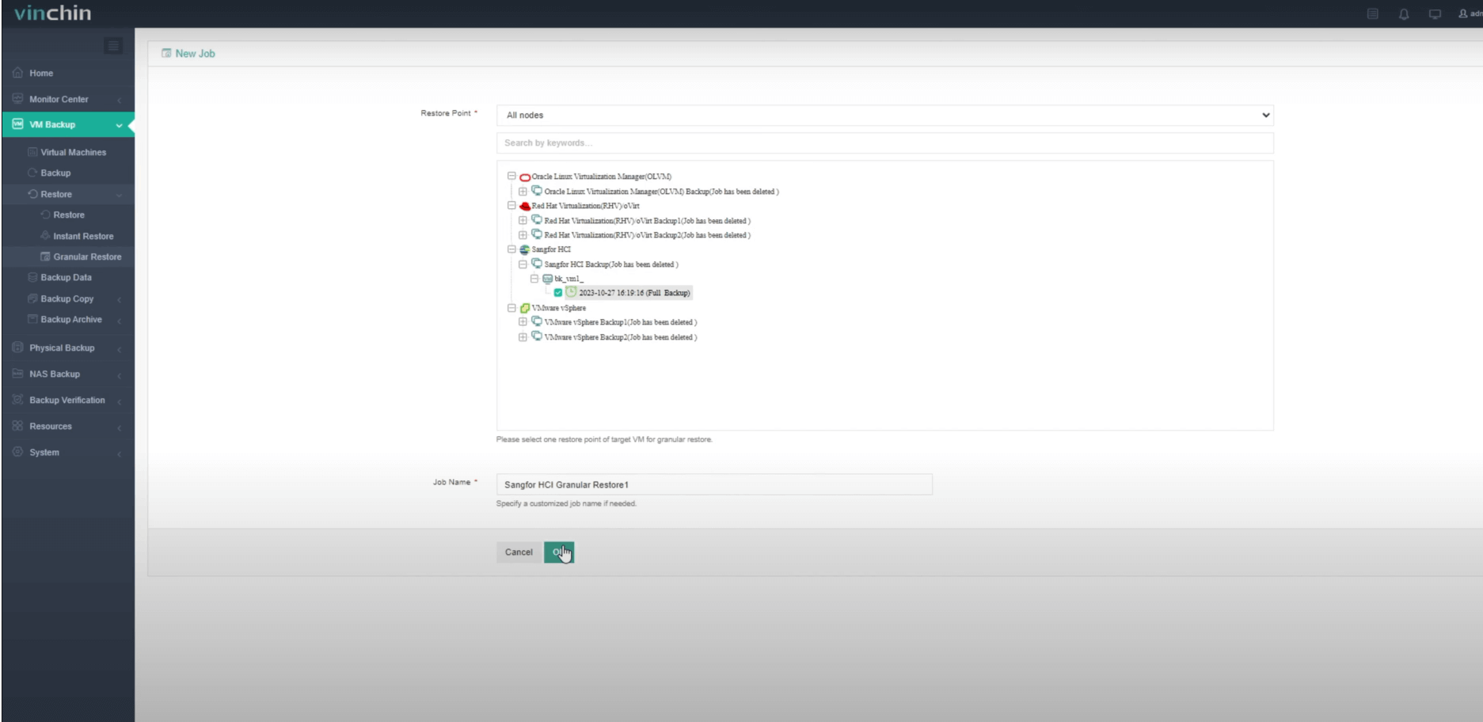Click the Resources sidebar icon
Image resolution: width=1483 pixels, height=722 pixels.
coord(17,426)
